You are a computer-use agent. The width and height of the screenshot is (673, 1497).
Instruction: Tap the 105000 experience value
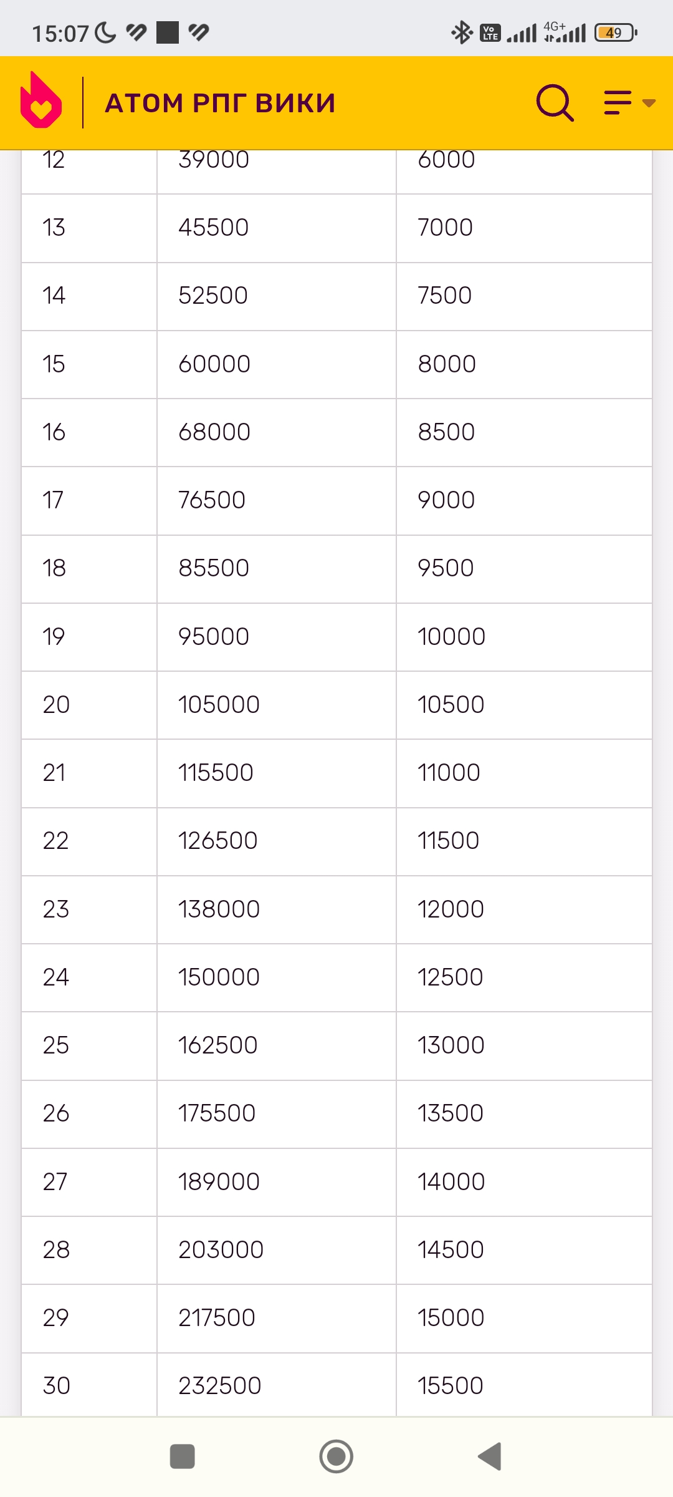219,705
